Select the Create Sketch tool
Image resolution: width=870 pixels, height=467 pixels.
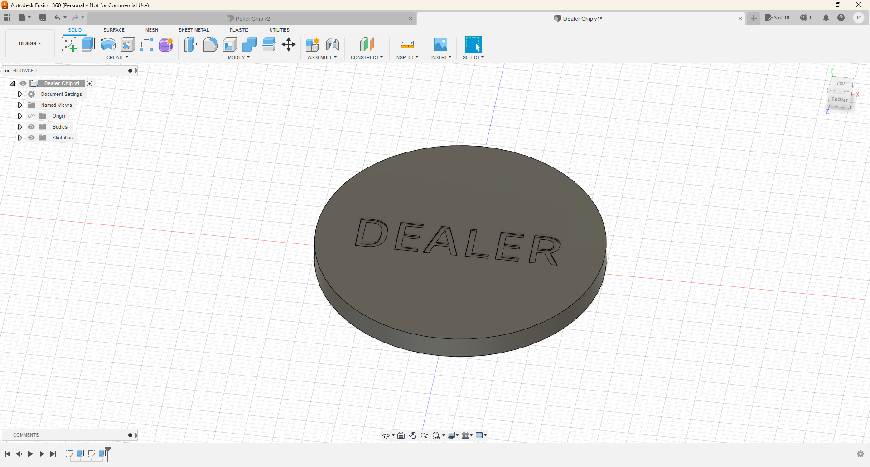coord(69,44)
